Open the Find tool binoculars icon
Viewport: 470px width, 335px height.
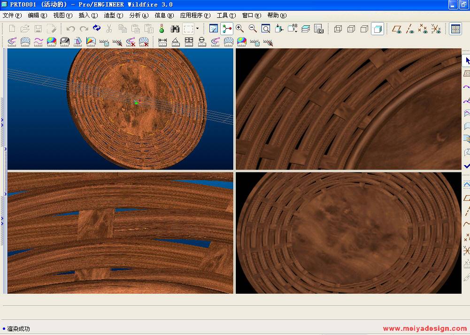point(175,29)
